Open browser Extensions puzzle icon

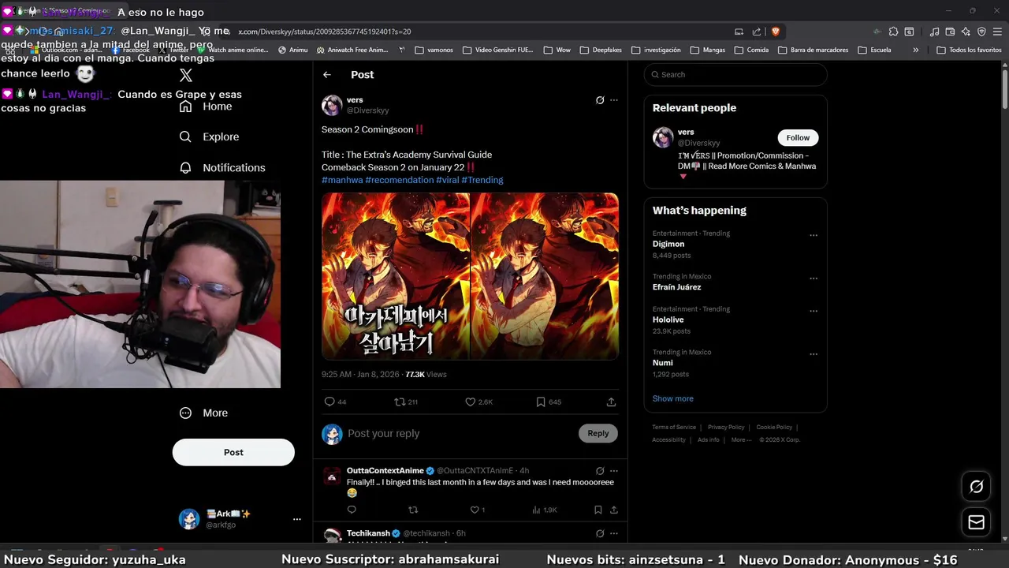tap(893, 32)
